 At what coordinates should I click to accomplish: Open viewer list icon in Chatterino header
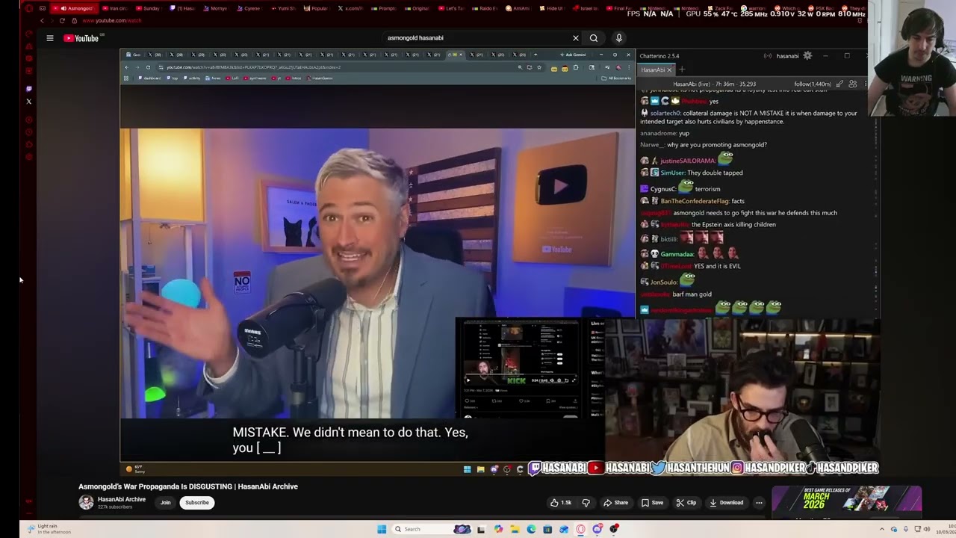853,84
